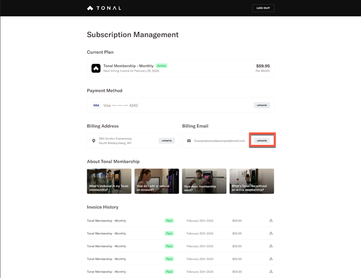Click the billing email envelope icon
The width and height of the screenshot is (361, 278).
point(189,141)
